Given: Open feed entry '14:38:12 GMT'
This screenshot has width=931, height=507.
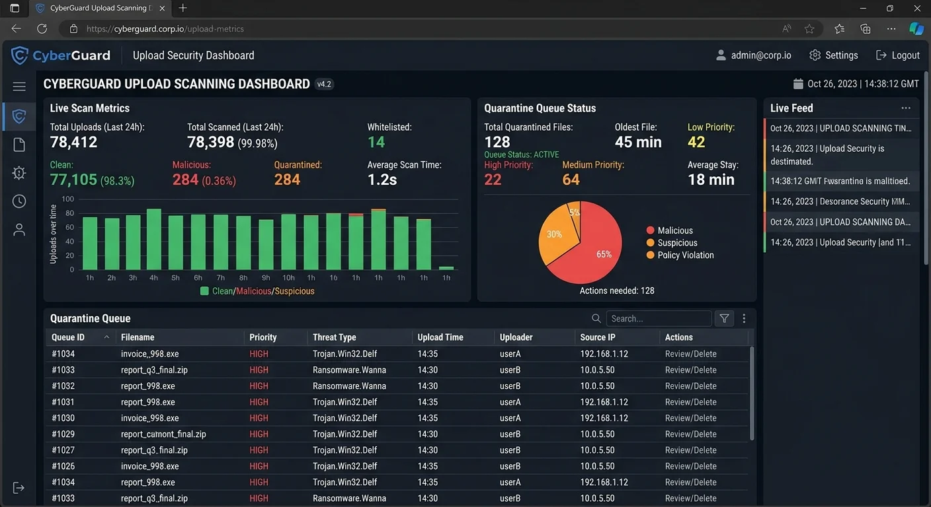Looking at the screenshot, I should 841,181.
